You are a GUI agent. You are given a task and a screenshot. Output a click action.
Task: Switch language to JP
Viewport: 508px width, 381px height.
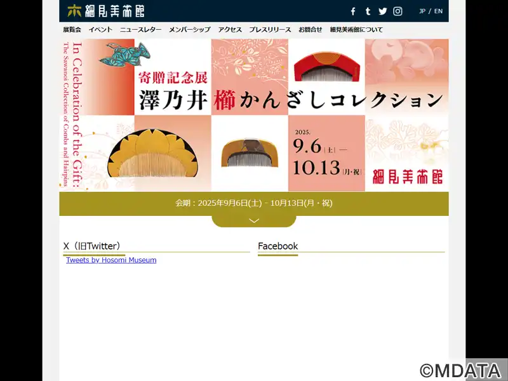[x=422, y=11]
